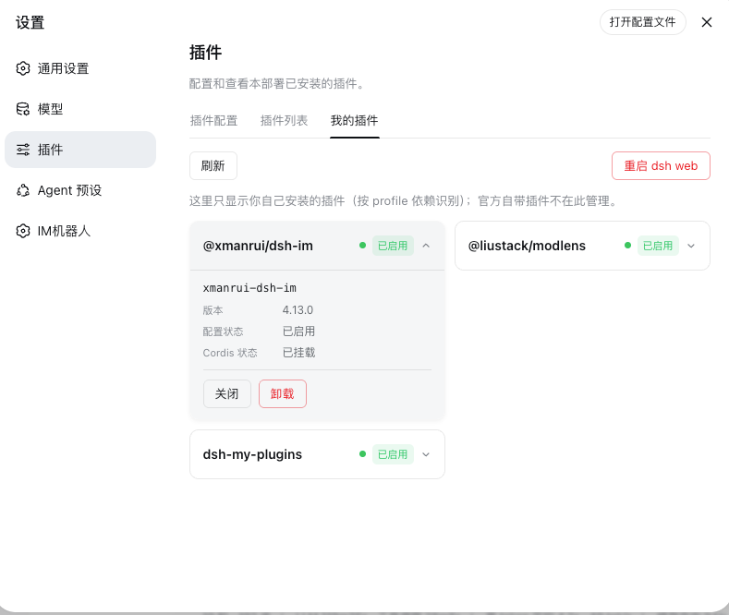Select 插件 in the sidebar

(80, 150)
